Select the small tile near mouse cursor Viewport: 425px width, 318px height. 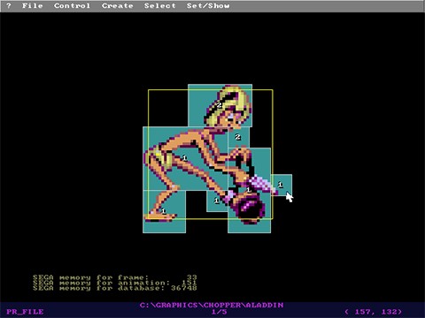click(282, 185)
